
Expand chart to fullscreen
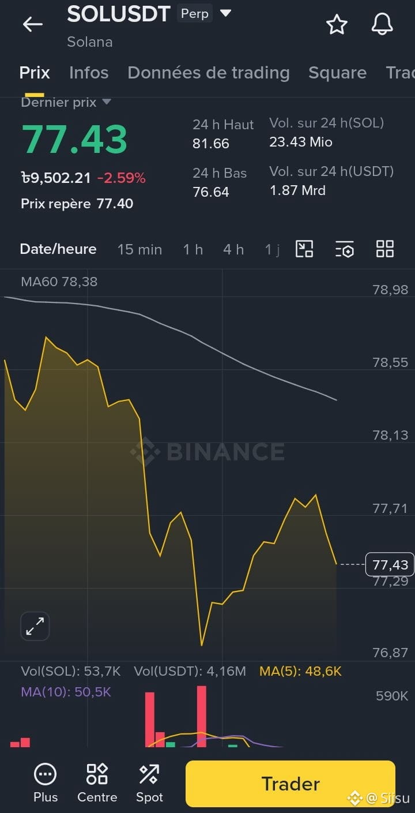tap(35, 626)
